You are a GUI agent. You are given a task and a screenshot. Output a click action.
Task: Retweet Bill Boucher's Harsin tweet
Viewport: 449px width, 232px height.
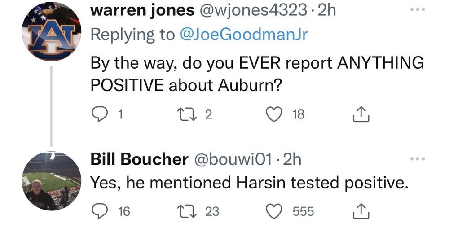pyautogui.click(x=191, y=211)
